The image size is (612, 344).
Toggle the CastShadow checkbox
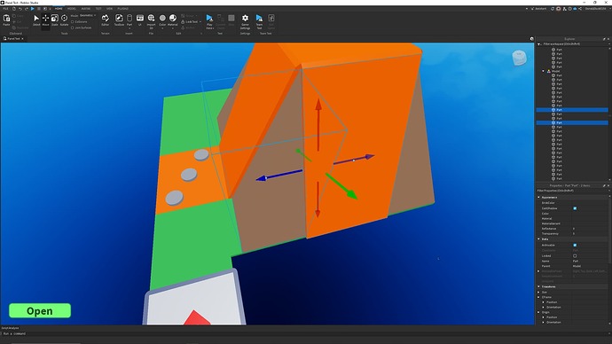pos(575,208)
